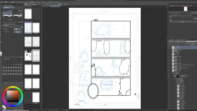Open the Window menu
Viewport: 197px width, 111px height.
click(50, 2)
